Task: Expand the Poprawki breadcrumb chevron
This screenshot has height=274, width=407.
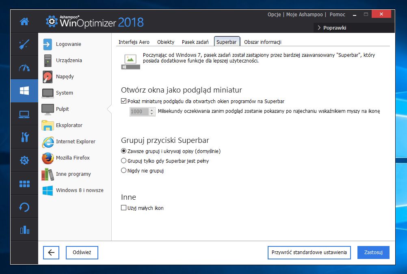Action: coord(319,28)
